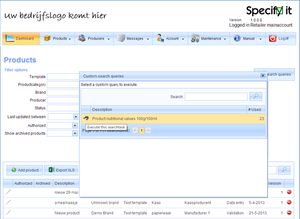Click the Kaasproducent cell
Screen dimensions: 300x219
click(x=198, y=203)
